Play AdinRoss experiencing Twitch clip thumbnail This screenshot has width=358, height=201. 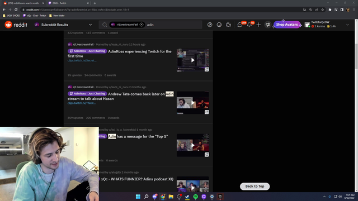tap(192, 60)
